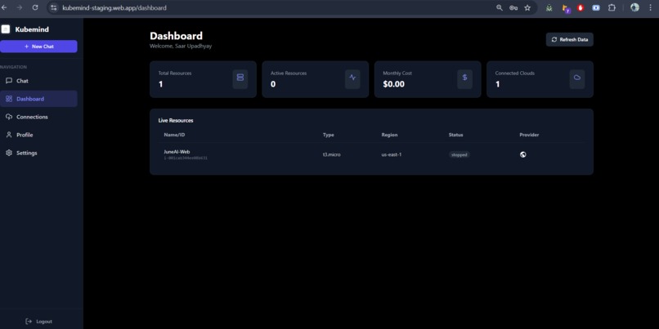Click the Total Resources server icon
Viewport: 659px width, 329px height.
point(240,78)
